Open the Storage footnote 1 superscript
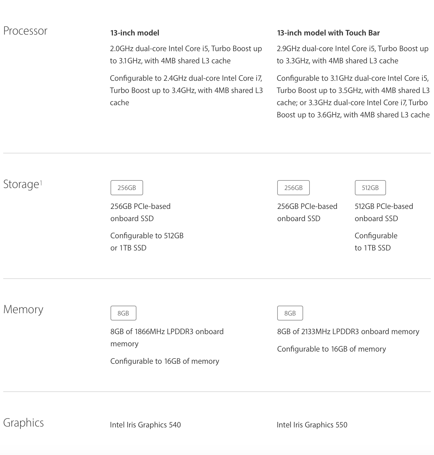The width and height of the screenshot is (434, 455). [x=41, y=182]
